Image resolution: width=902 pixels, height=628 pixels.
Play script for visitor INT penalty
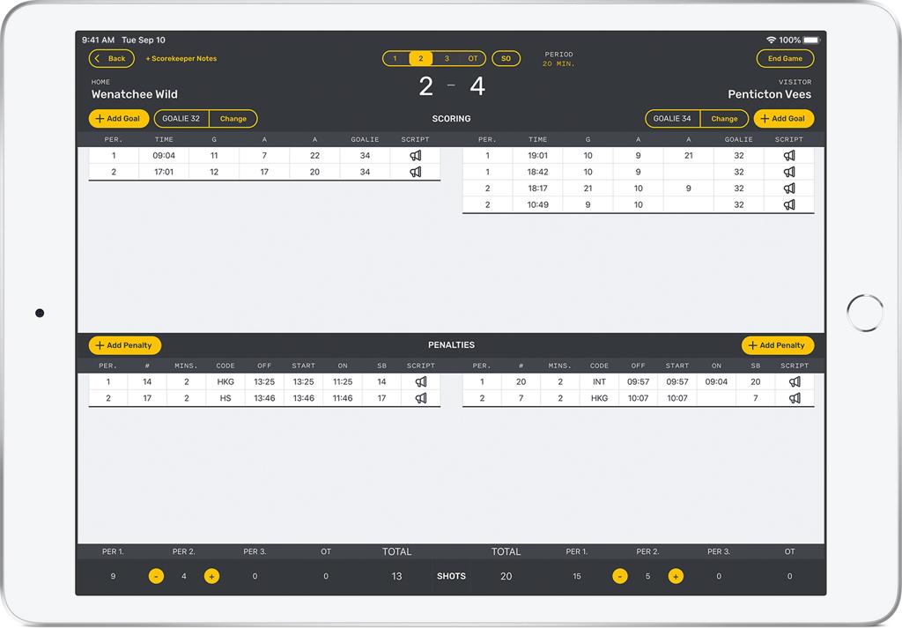(795, 381)
